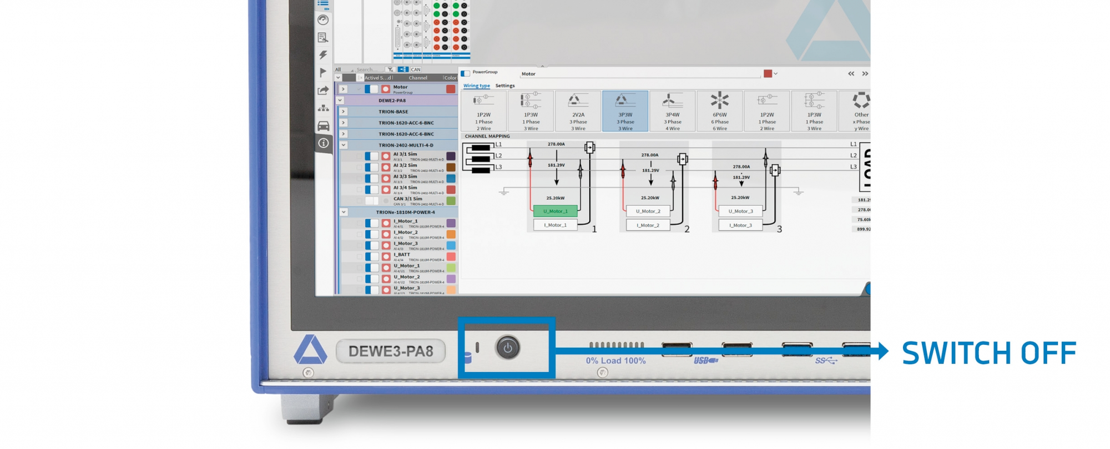Select I_Motor_2 mapping box

pyautogui.click(x=648, y=225)
